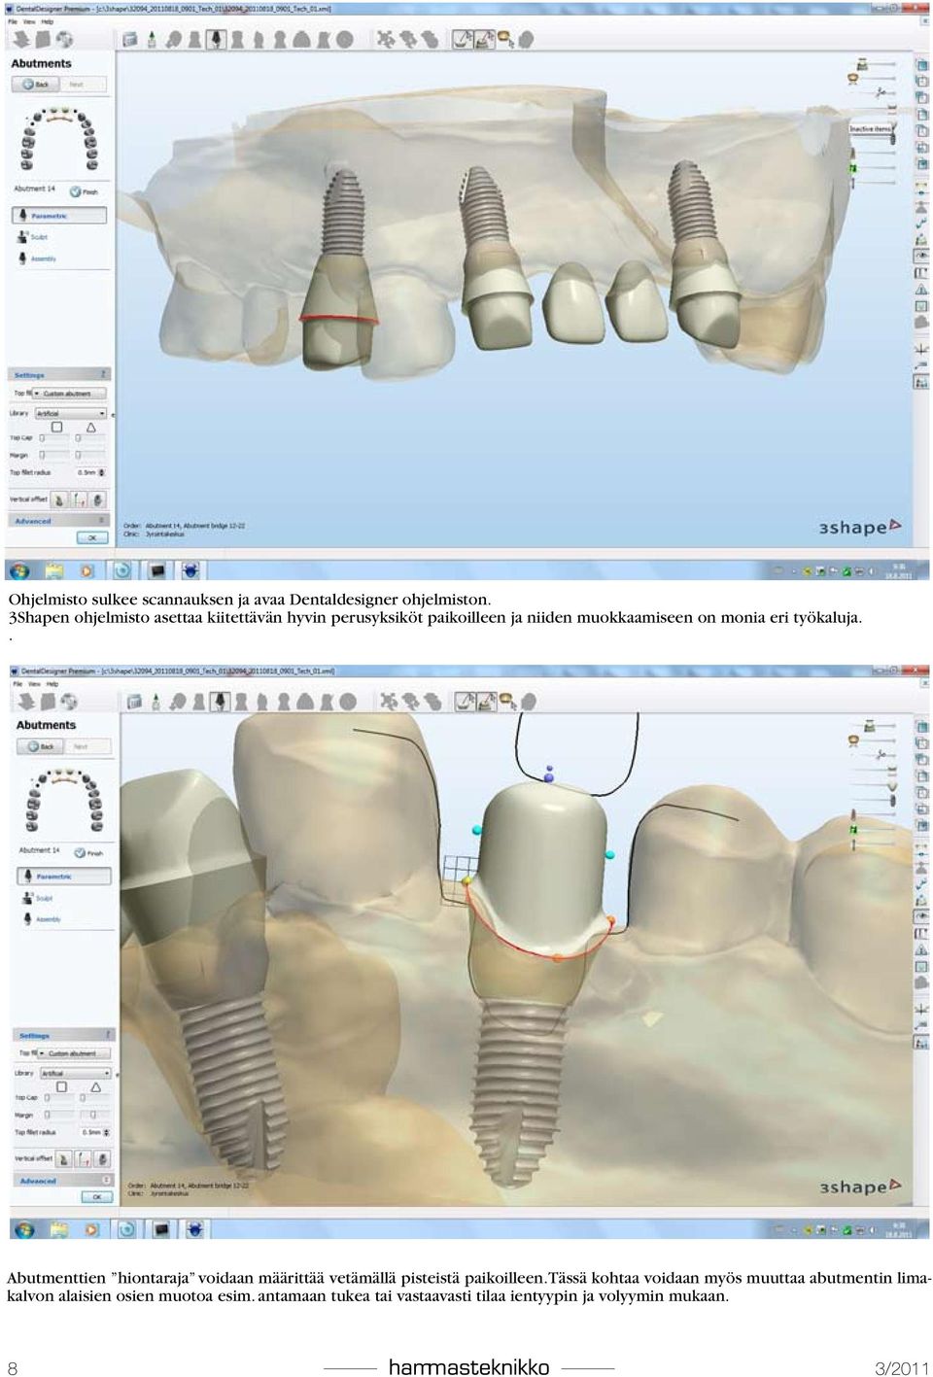Open the Custom abutment dropdown, upper screenshot
This screenshot has height=1377, width=933.
tap(69, 394)
